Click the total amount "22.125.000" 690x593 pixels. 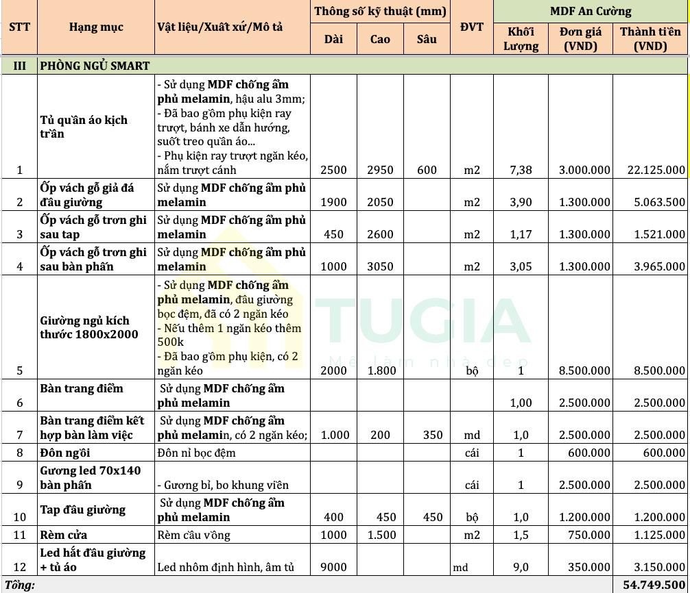point(656,170)
